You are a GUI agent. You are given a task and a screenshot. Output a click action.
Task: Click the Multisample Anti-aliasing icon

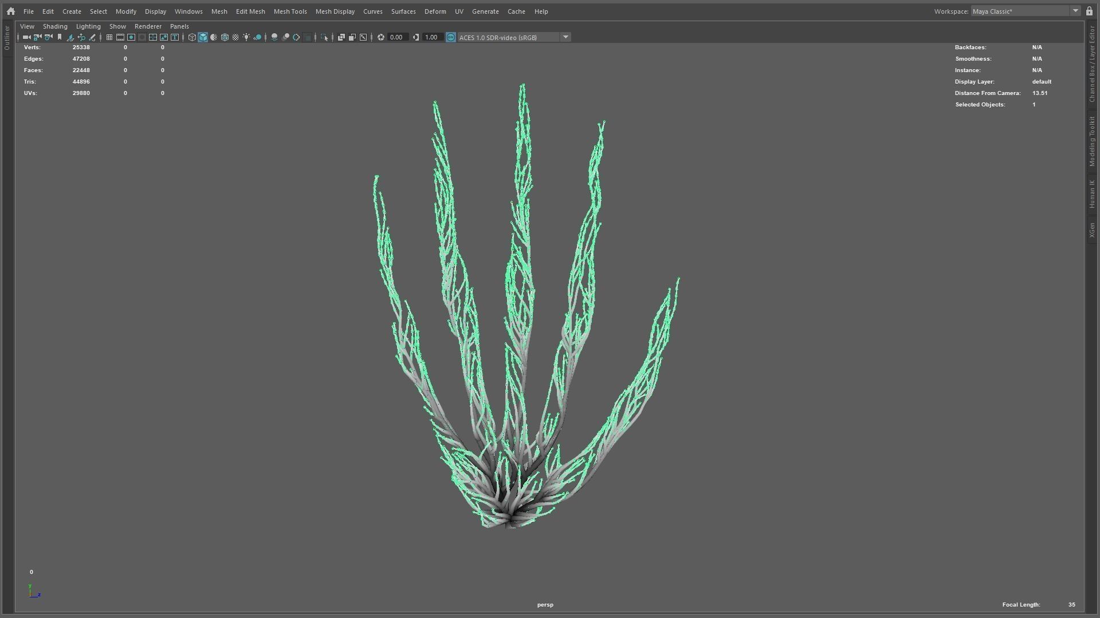[x=296, y=37]
